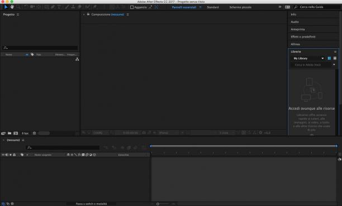Open the Composizione panel menu
The image size is (342, 206).
(127, 15)
